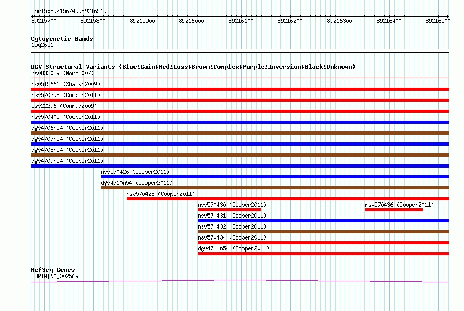Click ruler position 89215800
The width and height of the screenshot is (464, 311).
pos(93,21)
